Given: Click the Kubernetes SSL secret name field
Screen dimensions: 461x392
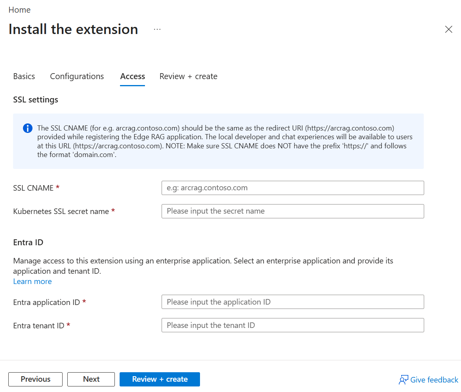Looking at the screenshot, I should tap(293, 211).
